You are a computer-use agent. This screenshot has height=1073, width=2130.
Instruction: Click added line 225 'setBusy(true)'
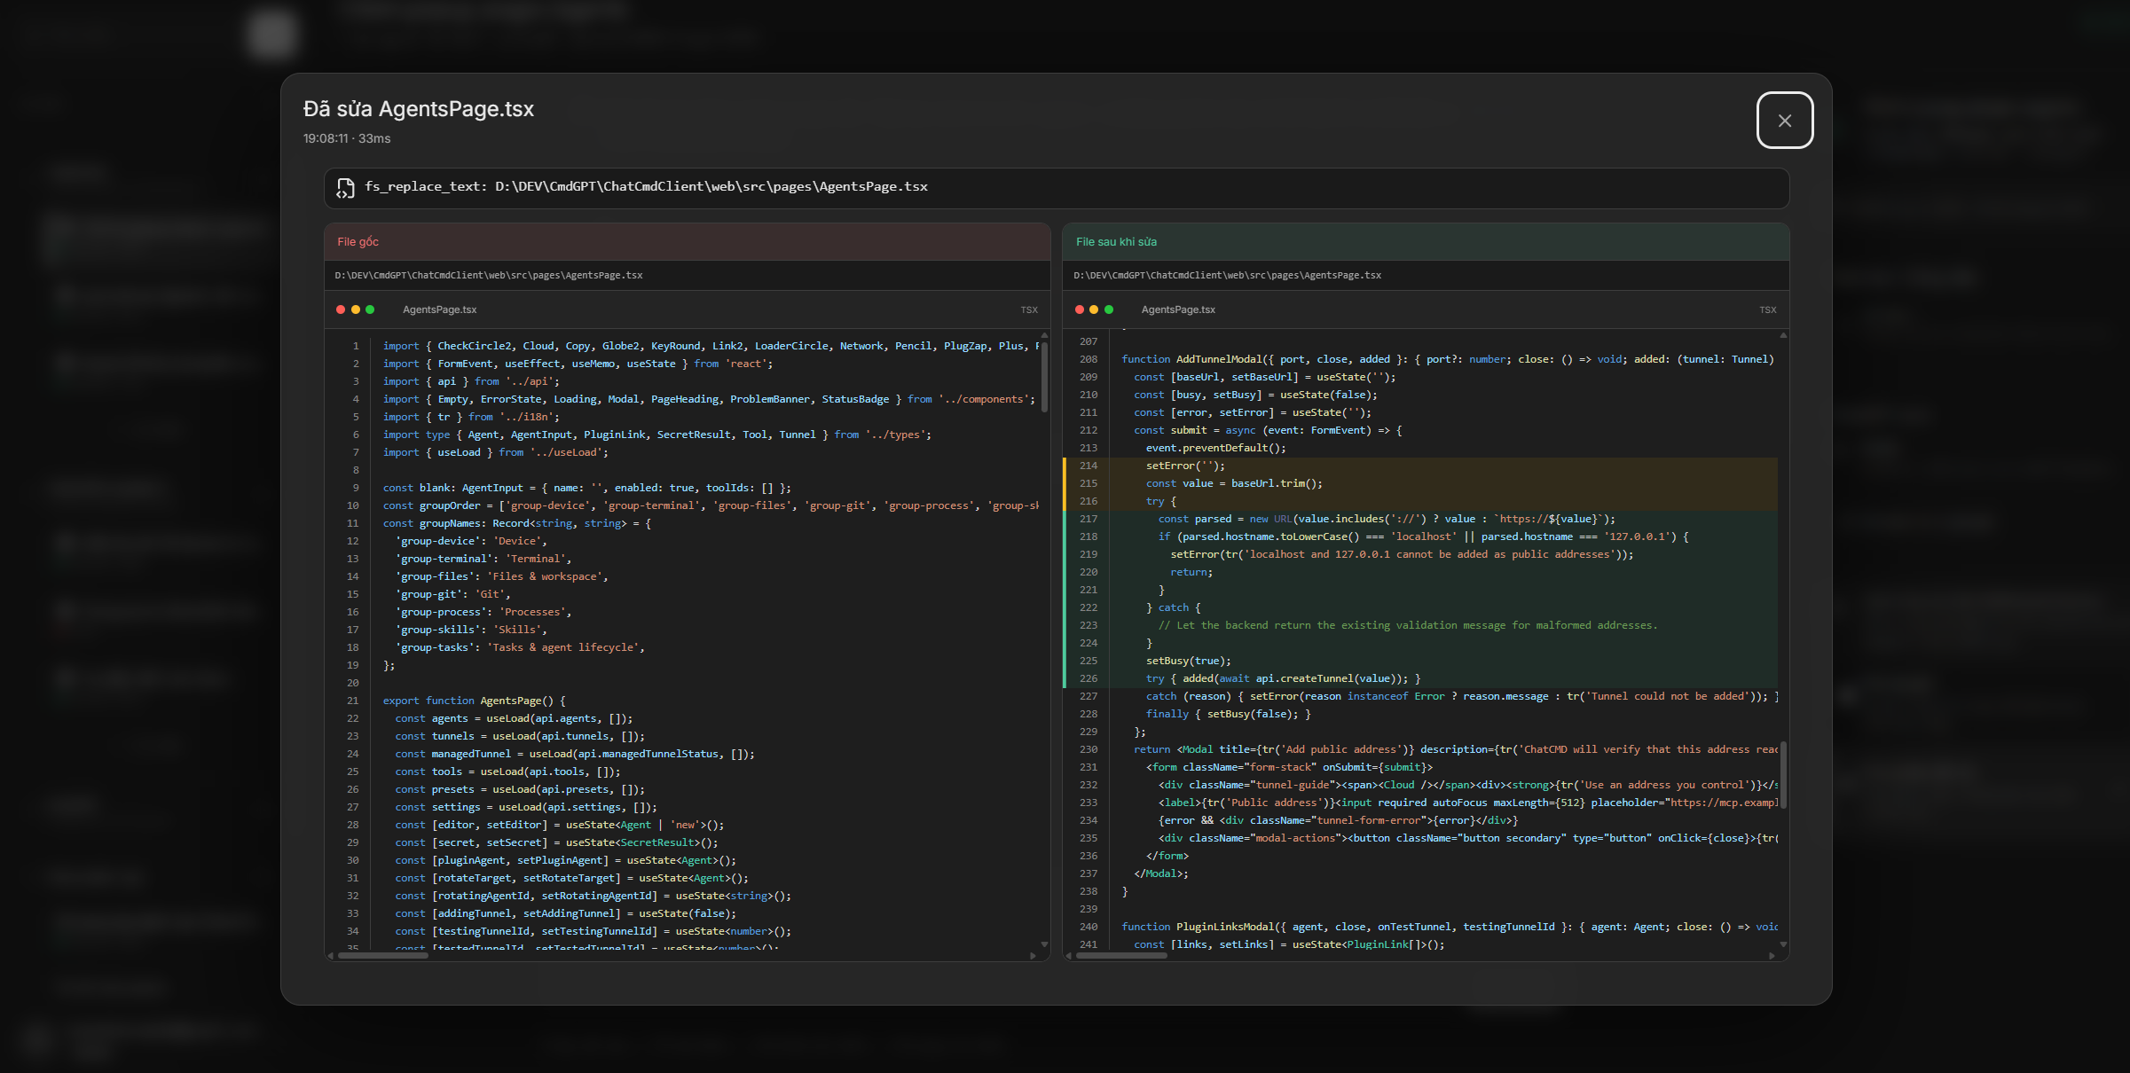[x=1188, y=661]
